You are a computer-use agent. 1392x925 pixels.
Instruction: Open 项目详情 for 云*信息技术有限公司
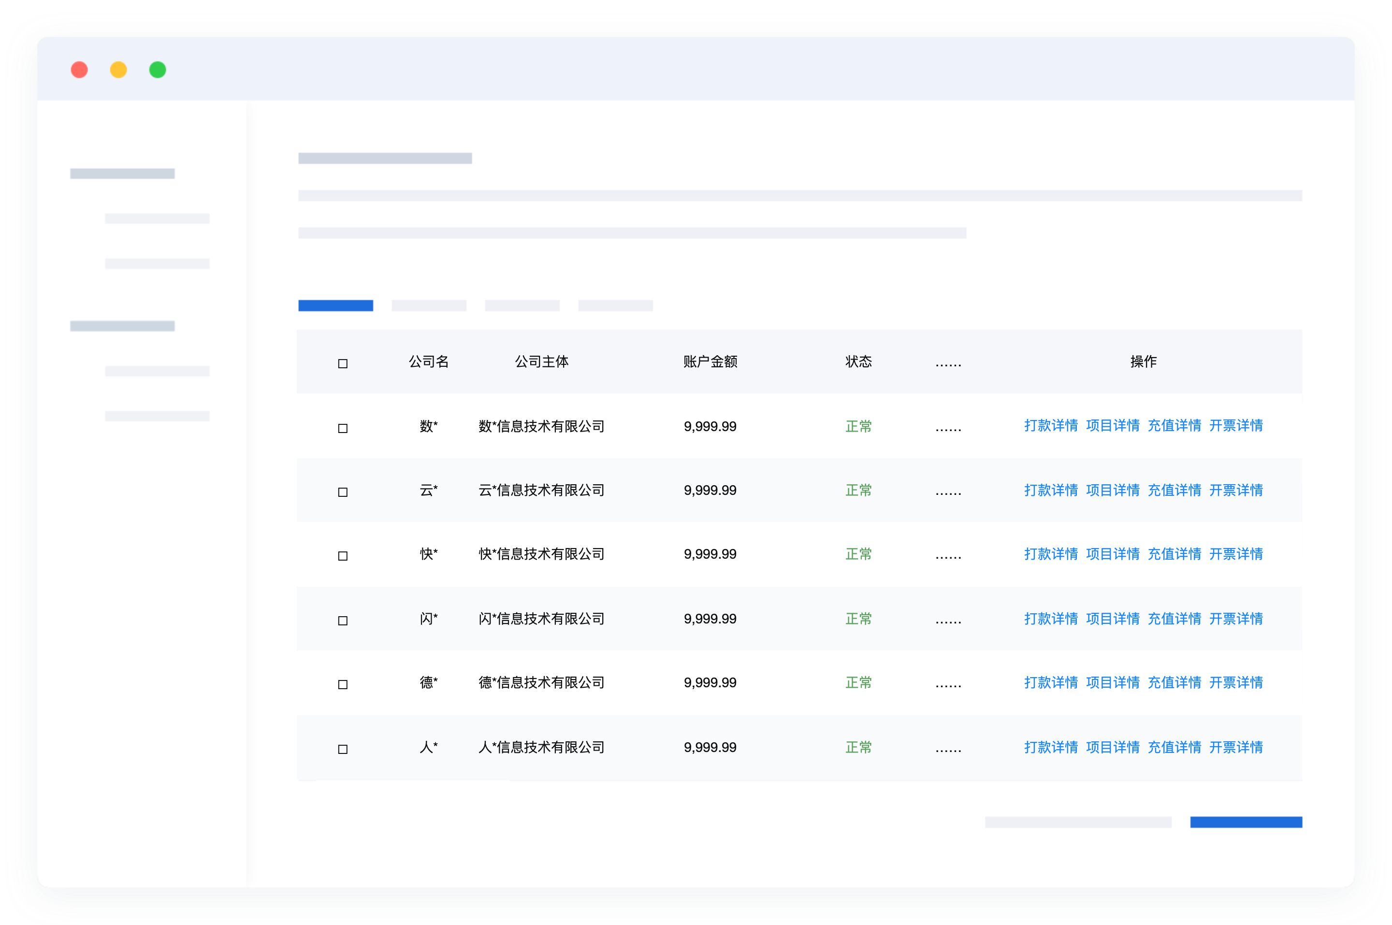click(1113, 490)
